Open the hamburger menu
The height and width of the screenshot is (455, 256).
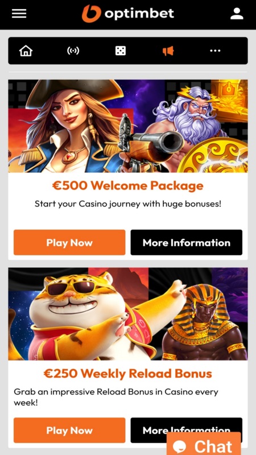pos(19,13)
